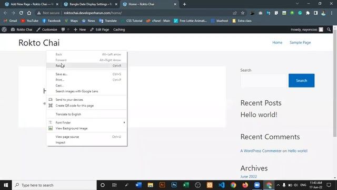Viewport: 337px width, 190px height.
Task: Click Edit Page in admin bar
Action: (x=100, y=30)
